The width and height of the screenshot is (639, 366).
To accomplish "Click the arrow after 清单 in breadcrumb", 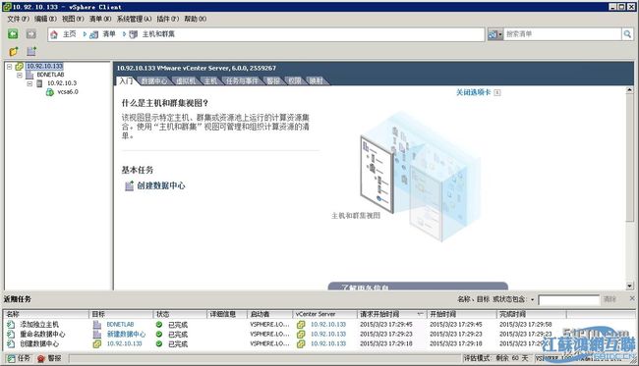I will 124,34.
